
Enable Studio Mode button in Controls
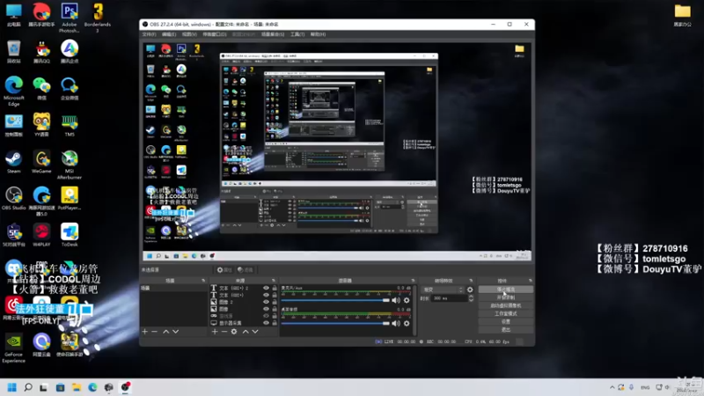[x=506, y=314]
